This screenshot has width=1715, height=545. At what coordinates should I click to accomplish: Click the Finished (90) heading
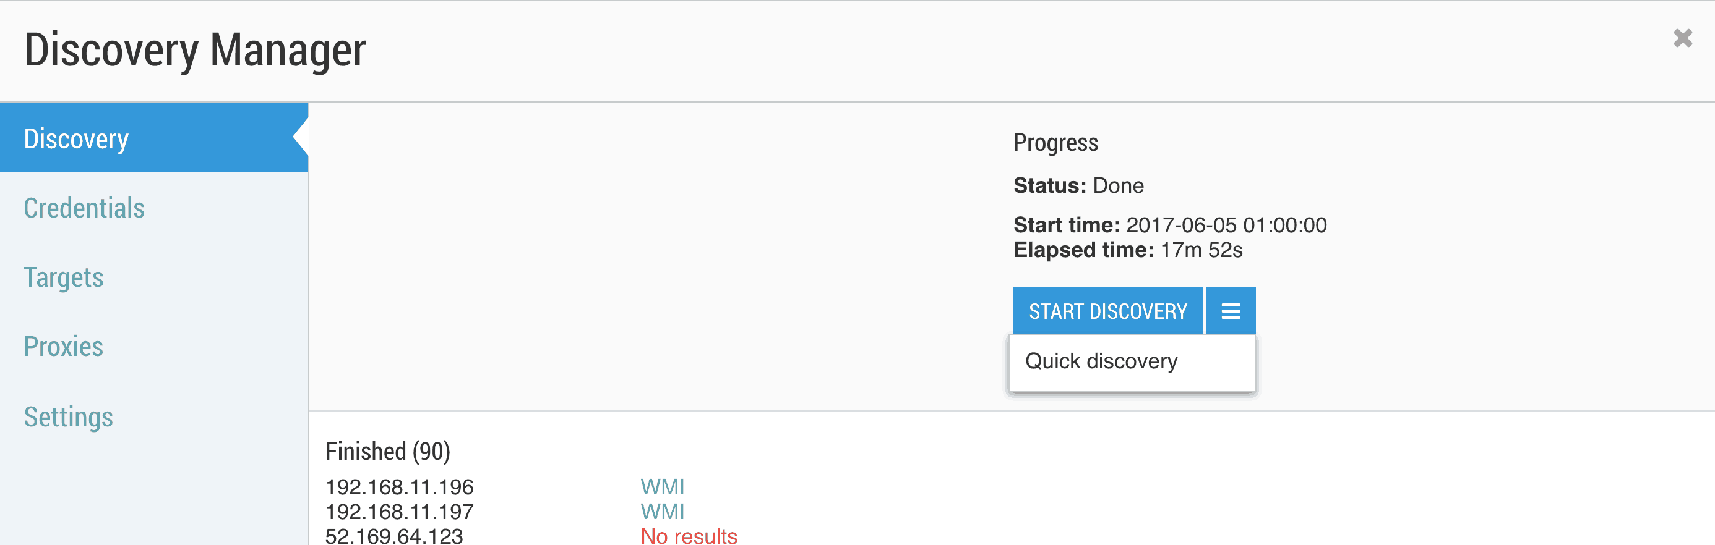pos(388,452)
